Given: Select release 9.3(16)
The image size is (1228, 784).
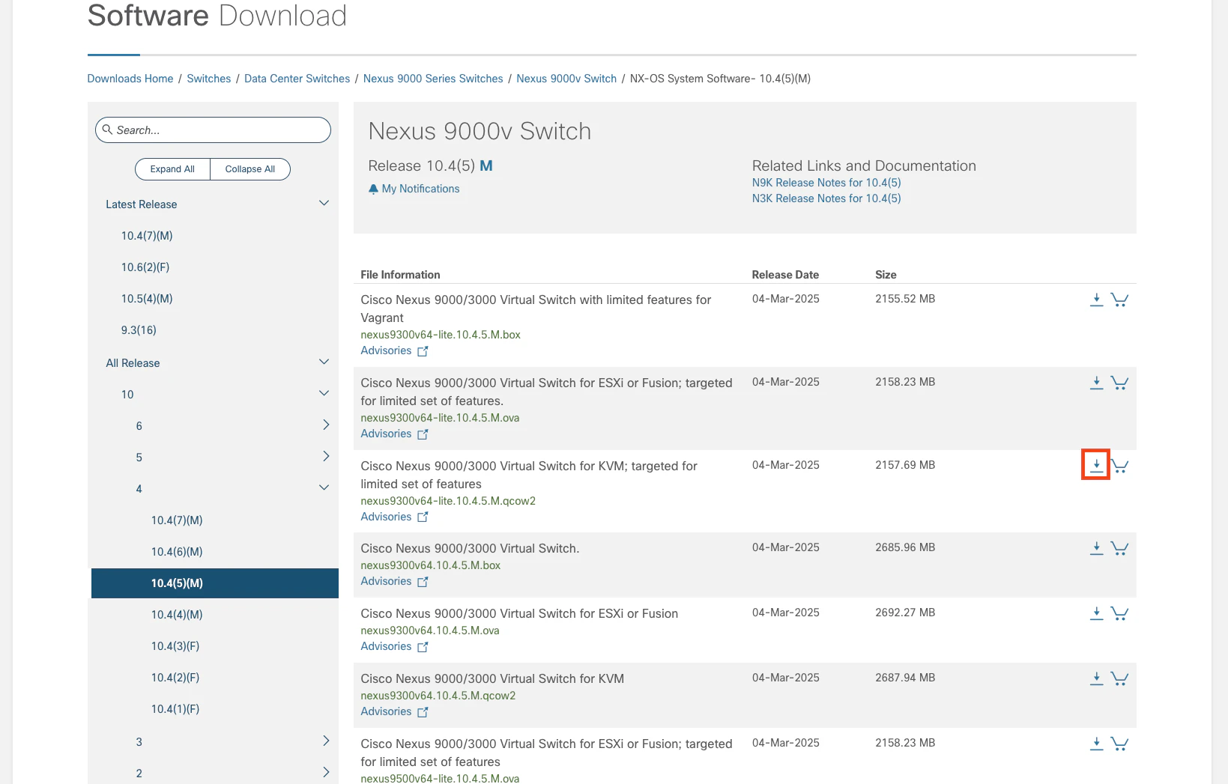Looking at the screenshot, I should [x=139, y=330].
